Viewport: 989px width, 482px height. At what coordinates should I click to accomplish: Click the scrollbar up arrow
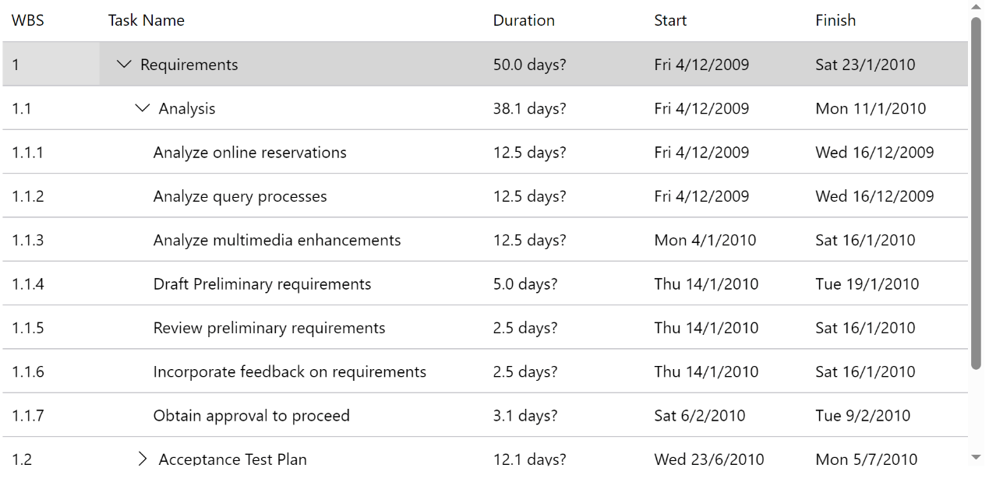pyautogui.click(x=976, y=7)
